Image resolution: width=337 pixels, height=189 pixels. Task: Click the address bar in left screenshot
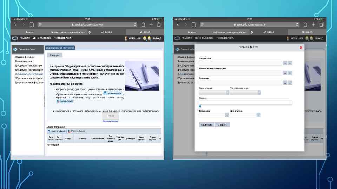87,24
